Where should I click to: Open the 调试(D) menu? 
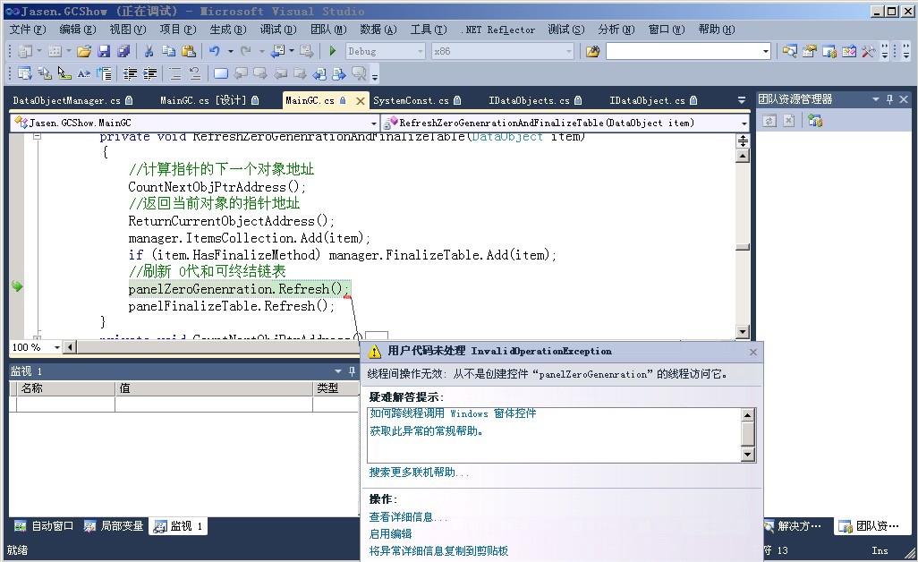tap(278, 30)
